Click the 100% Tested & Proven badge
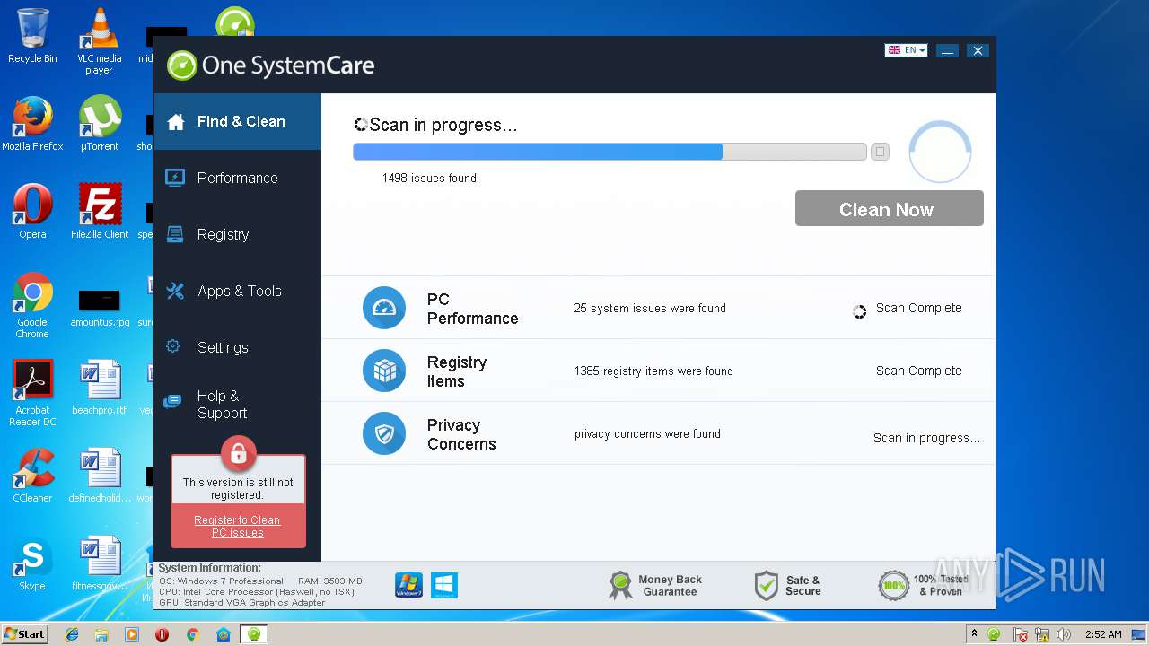The image size is (1149, 646). [x=924, y=585]
